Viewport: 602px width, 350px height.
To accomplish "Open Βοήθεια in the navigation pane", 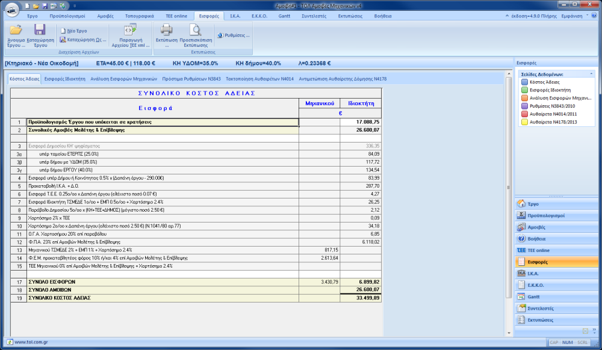I will click(556, 239).
